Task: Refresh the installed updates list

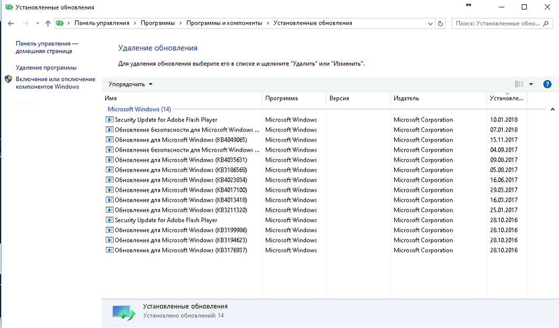Action: click(x=441, y=24)
